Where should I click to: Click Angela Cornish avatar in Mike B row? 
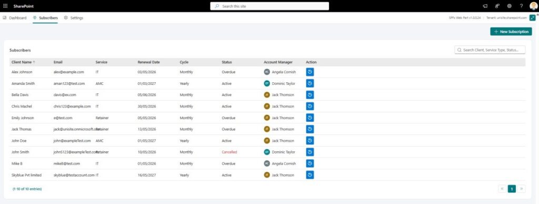(267, 163)
